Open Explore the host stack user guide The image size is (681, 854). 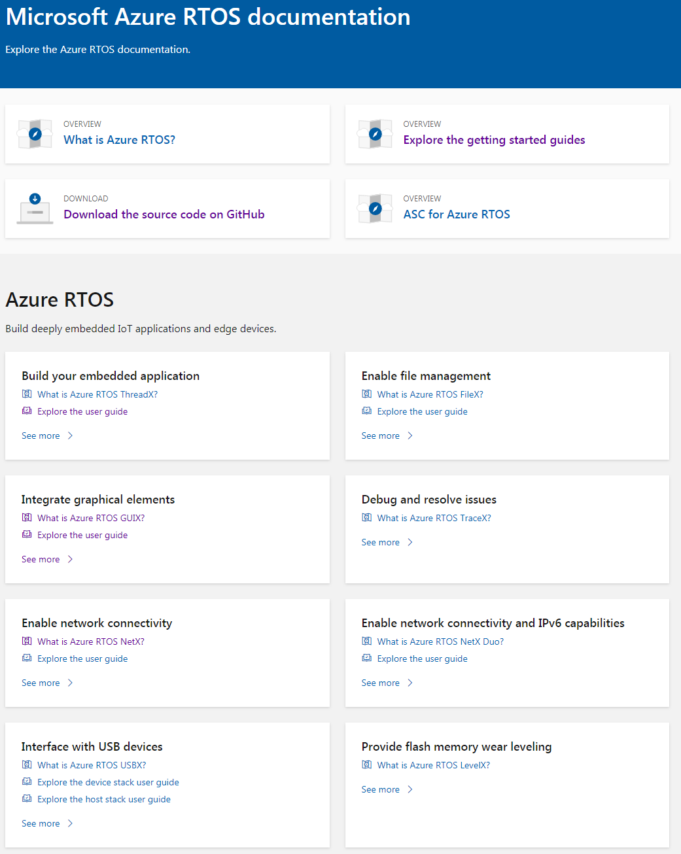click(x=104, y=799)
